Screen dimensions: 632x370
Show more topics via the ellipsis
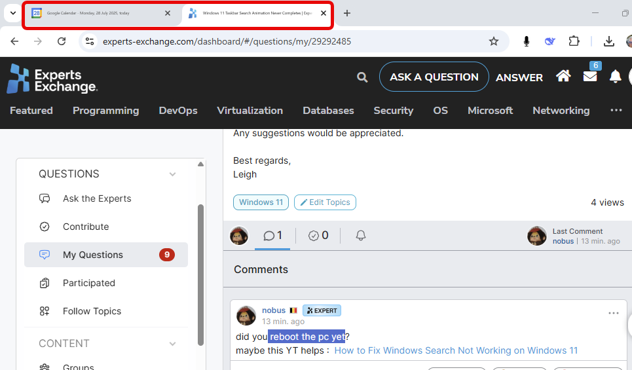point(616,110)
